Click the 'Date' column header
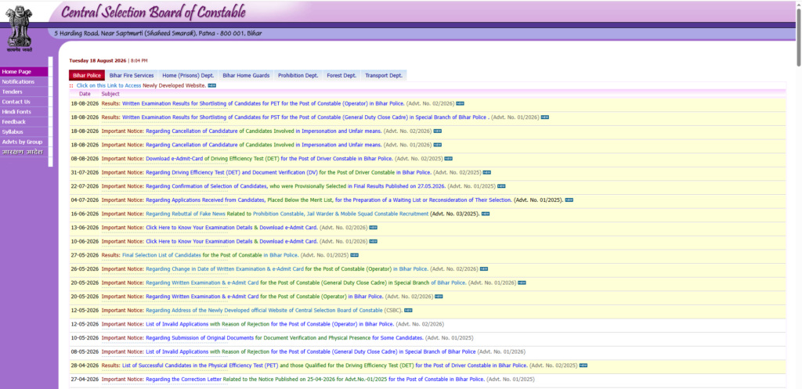 coord(85,94)
